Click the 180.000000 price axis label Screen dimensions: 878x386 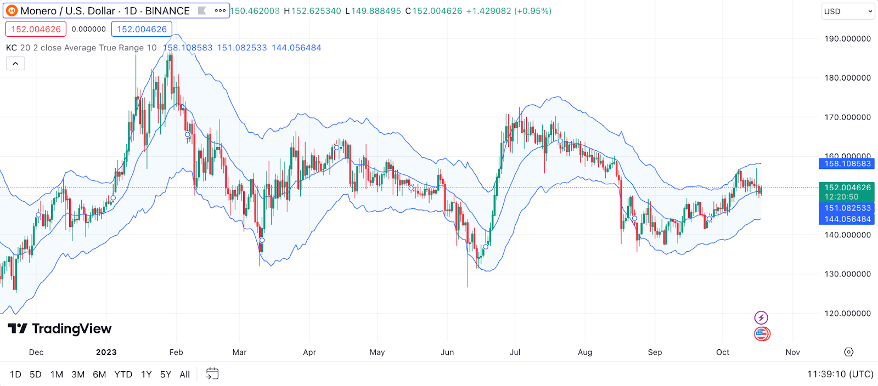pos(848,78)
